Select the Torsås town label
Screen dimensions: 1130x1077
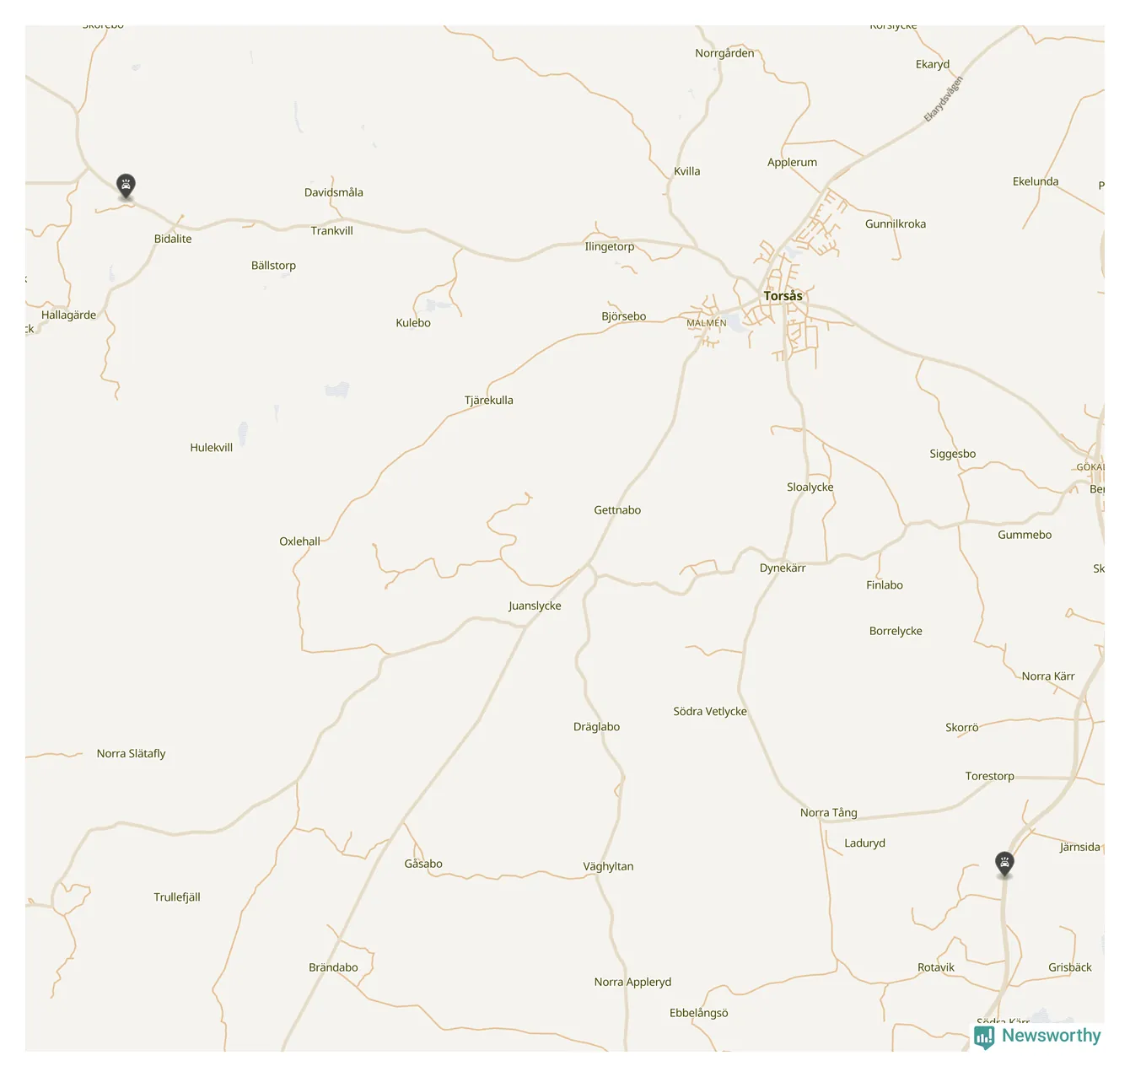click(x=783, y=296)
